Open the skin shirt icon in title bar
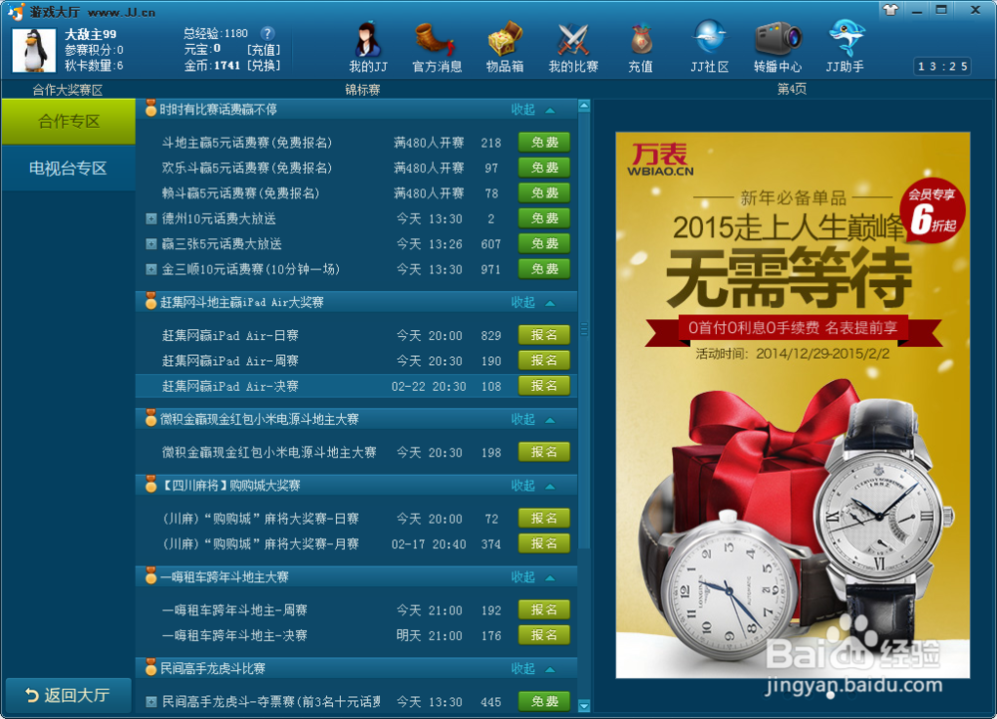The image size is (997, 719). (890, 10)
